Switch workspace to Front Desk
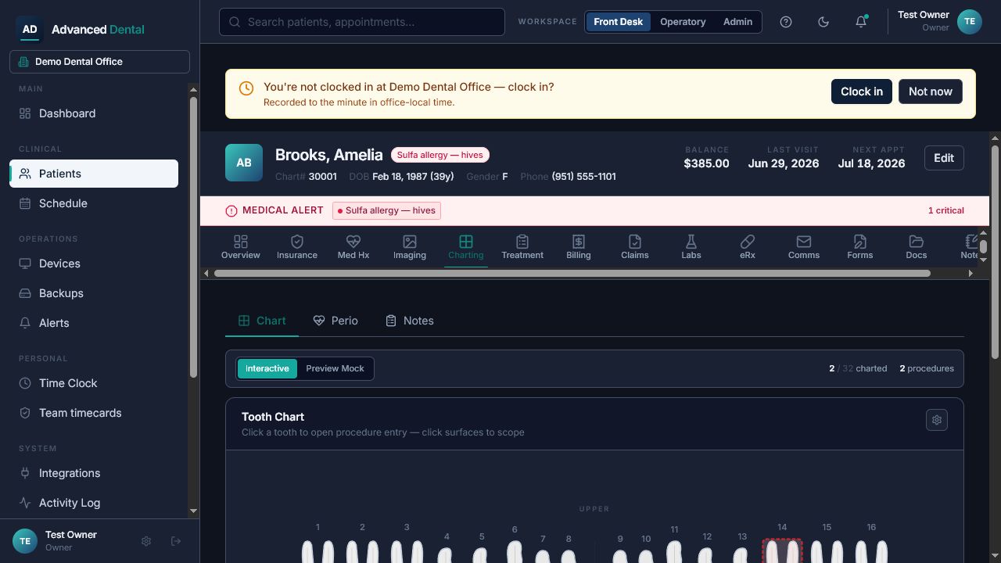This screenshot has width=1001, height=563. [x=618, y=22]
